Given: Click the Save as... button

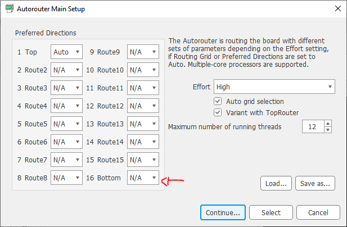Looking at the screenshot, I should [315, 183].
